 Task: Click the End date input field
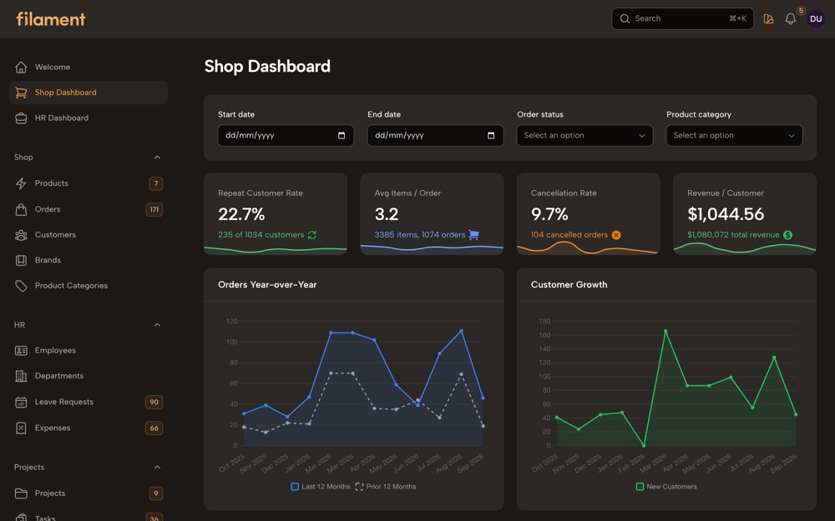point(435,136)
